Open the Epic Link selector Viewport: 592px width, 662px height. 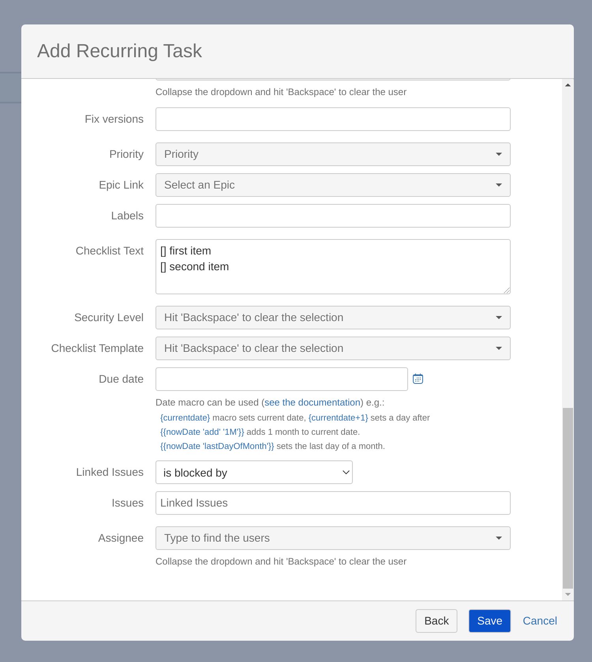(333, 185)
